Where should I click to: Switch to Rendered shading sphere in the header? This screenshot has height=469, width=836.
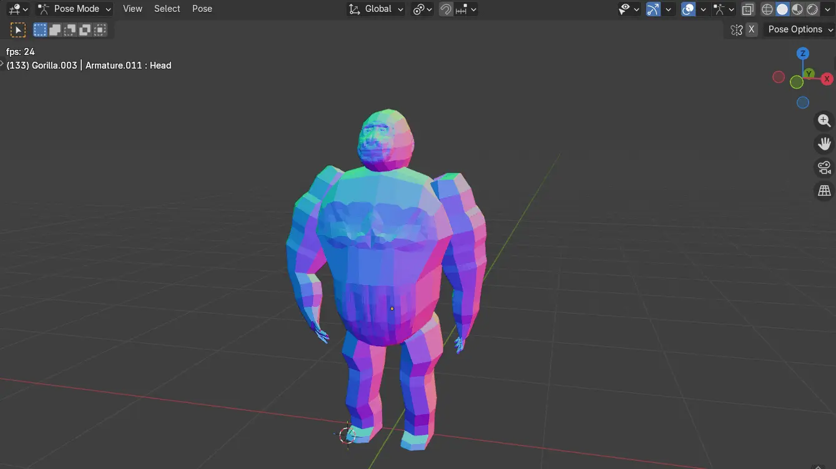(812, 9)
